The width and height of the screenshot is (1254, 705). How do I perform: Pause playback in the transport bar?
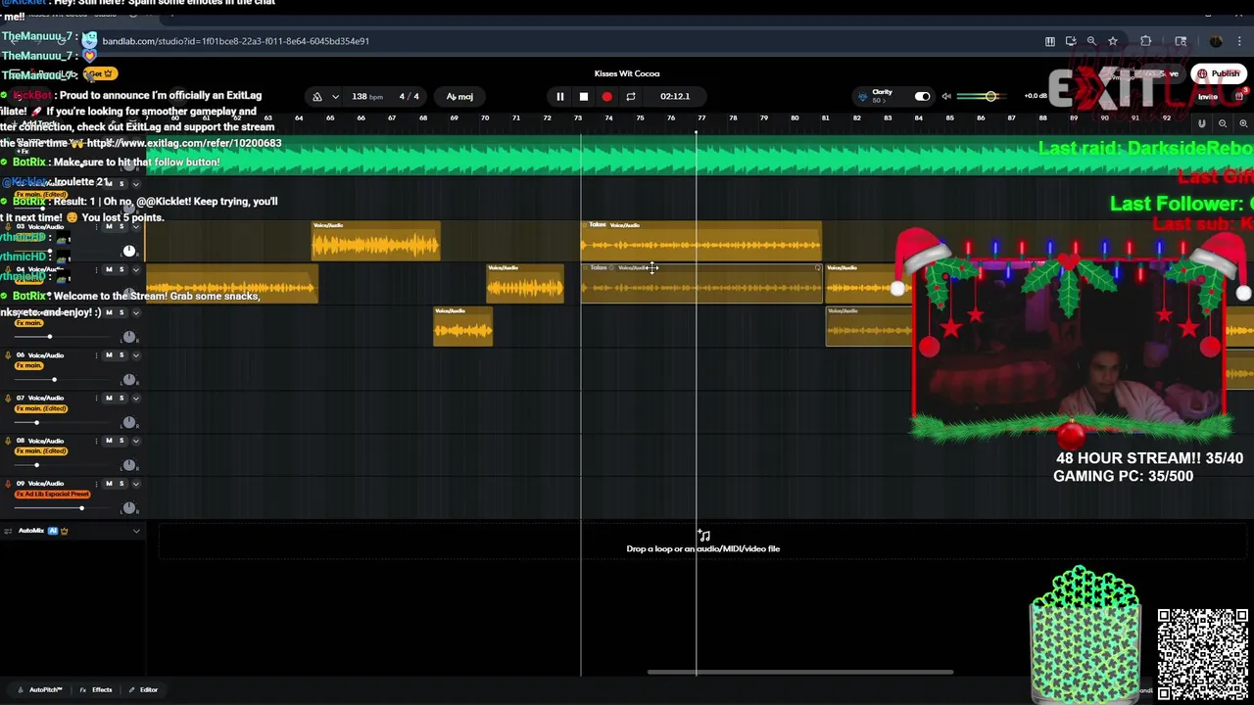click(559, 96)
